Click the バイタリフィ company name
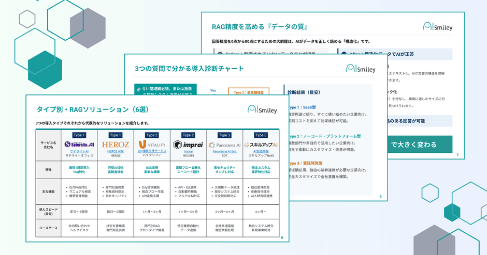The image size is (487, 255). (152, 155)
